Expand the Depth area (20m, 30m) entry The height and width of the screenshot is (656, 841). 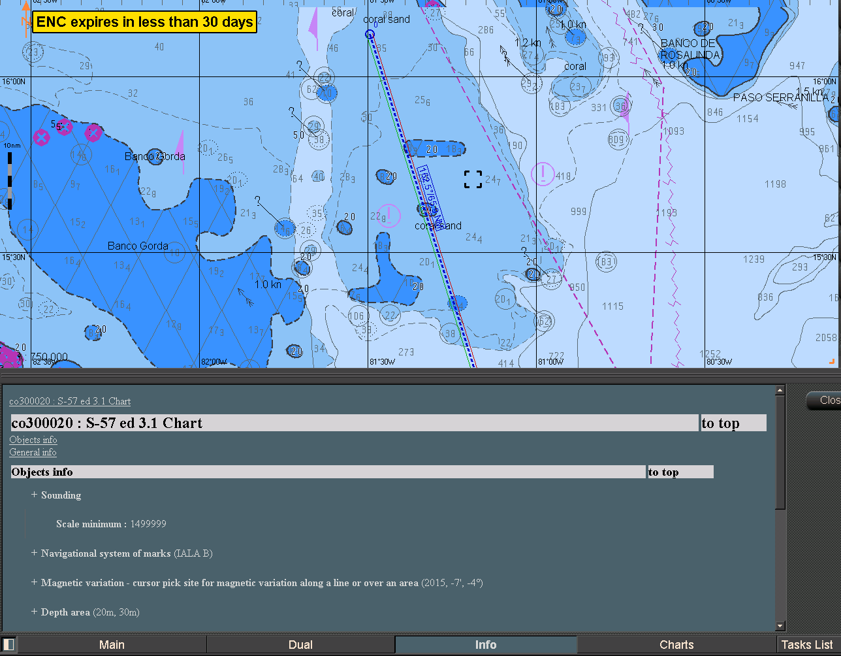pos(34,612)
